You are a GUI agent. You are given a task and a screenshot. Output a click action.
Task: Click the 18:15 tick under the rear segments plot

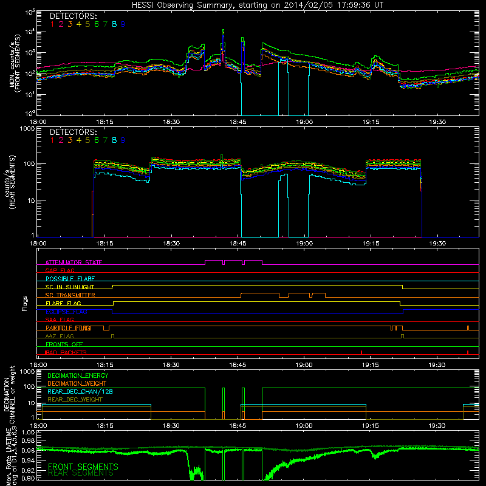[104, 244]
